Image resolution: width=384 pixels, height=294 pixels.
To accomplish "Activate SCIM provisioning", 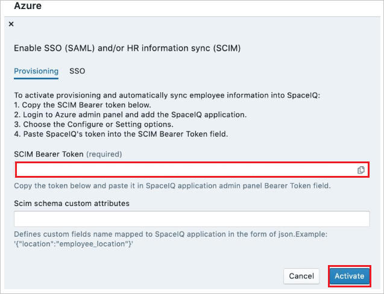I will click(x=350, y=276).
